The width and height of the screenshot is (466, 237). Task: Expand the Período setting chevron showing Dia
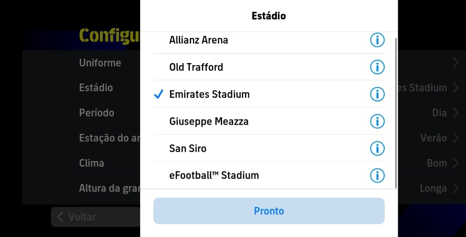(x=455, y=113)
